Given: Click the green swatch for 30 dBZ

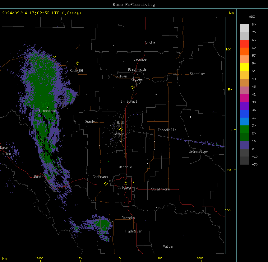Looking at the screenshot, I should (x=244, y=129).
